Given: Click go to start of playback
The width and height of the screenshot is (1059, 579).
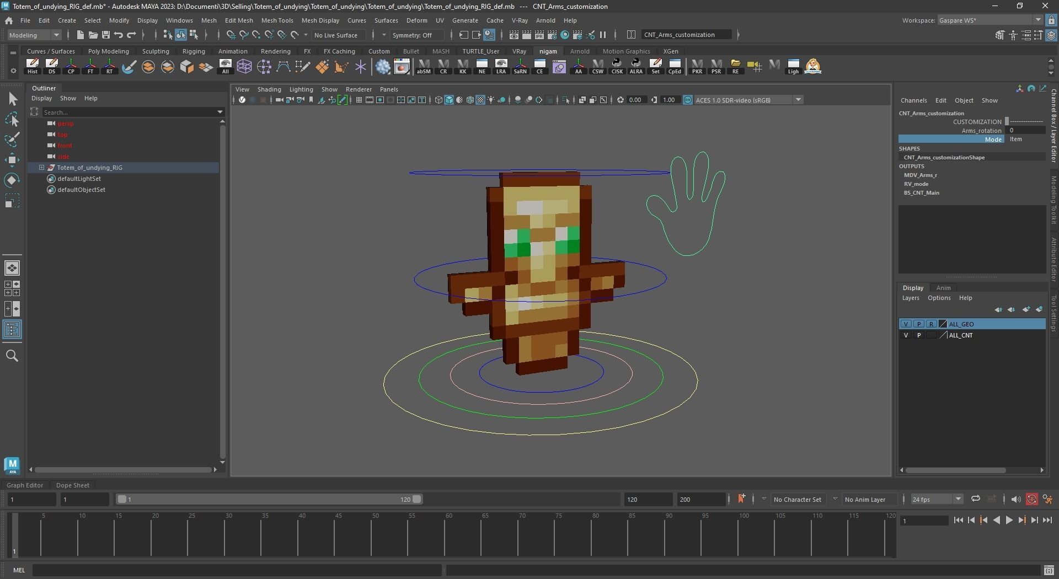Looking at the screenshot, I should (958, 520).
